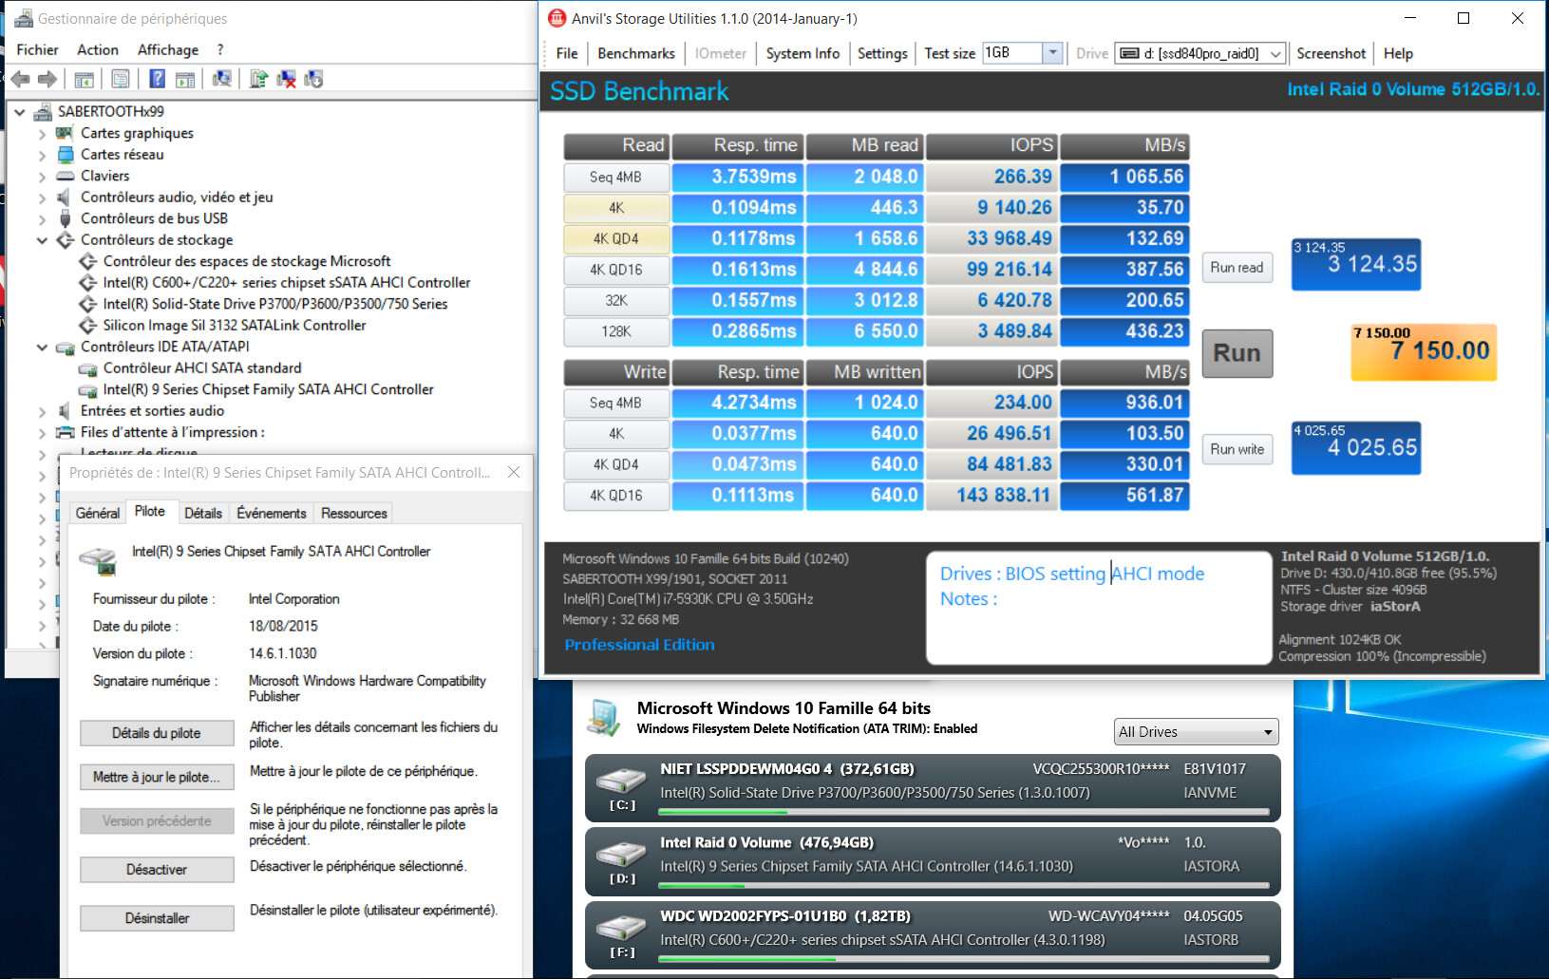
Task: Open the Test size 1GB dropdown
Action: point(1052,53)
